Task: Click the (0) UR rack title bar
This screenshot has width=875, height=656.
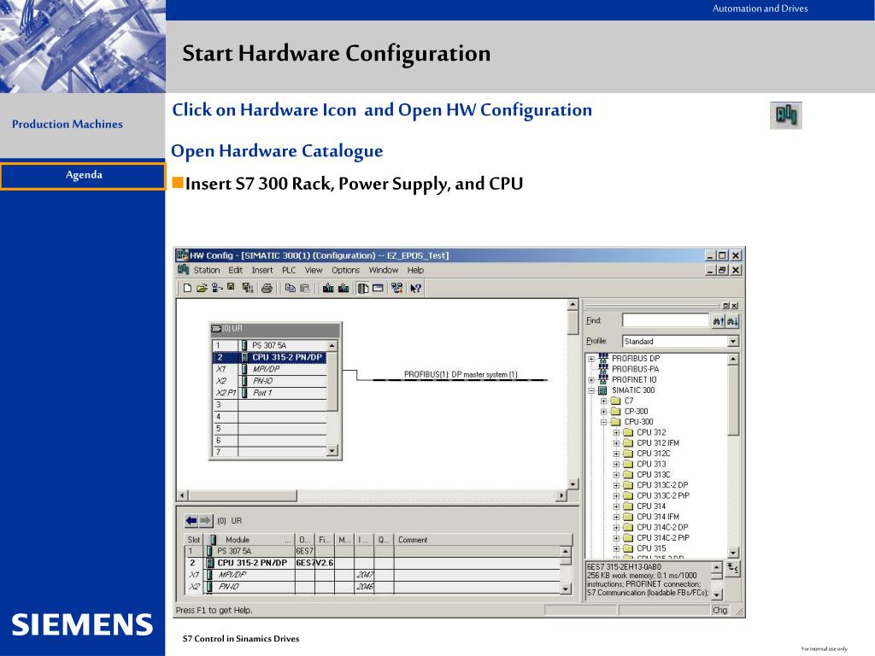Action: (275, 329)
